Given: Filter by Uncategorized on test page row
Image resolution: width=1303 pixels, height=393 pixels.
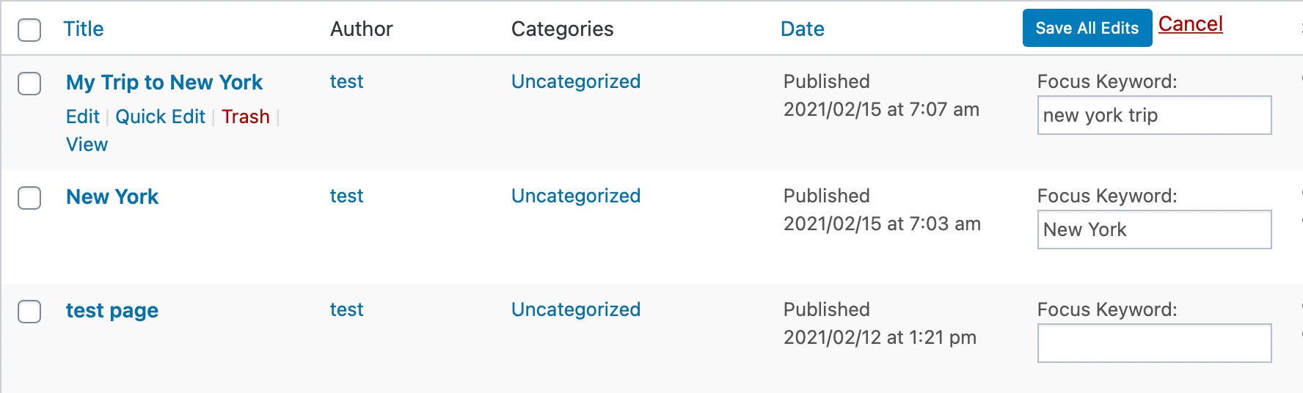Looking at the screenshot, I should [x=576, y=309].
